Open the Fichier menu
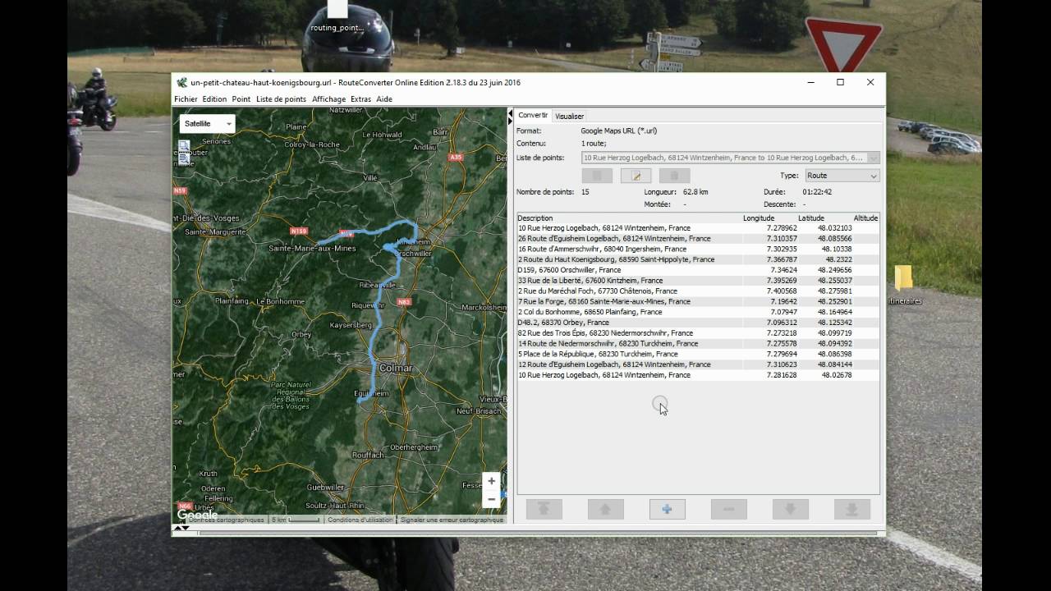 (x=186, y=99)
